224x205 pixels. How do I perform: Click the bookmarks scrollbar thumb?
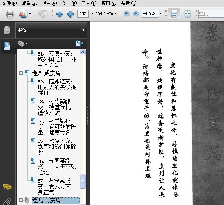pyautogui.click(x=83, y=181)
